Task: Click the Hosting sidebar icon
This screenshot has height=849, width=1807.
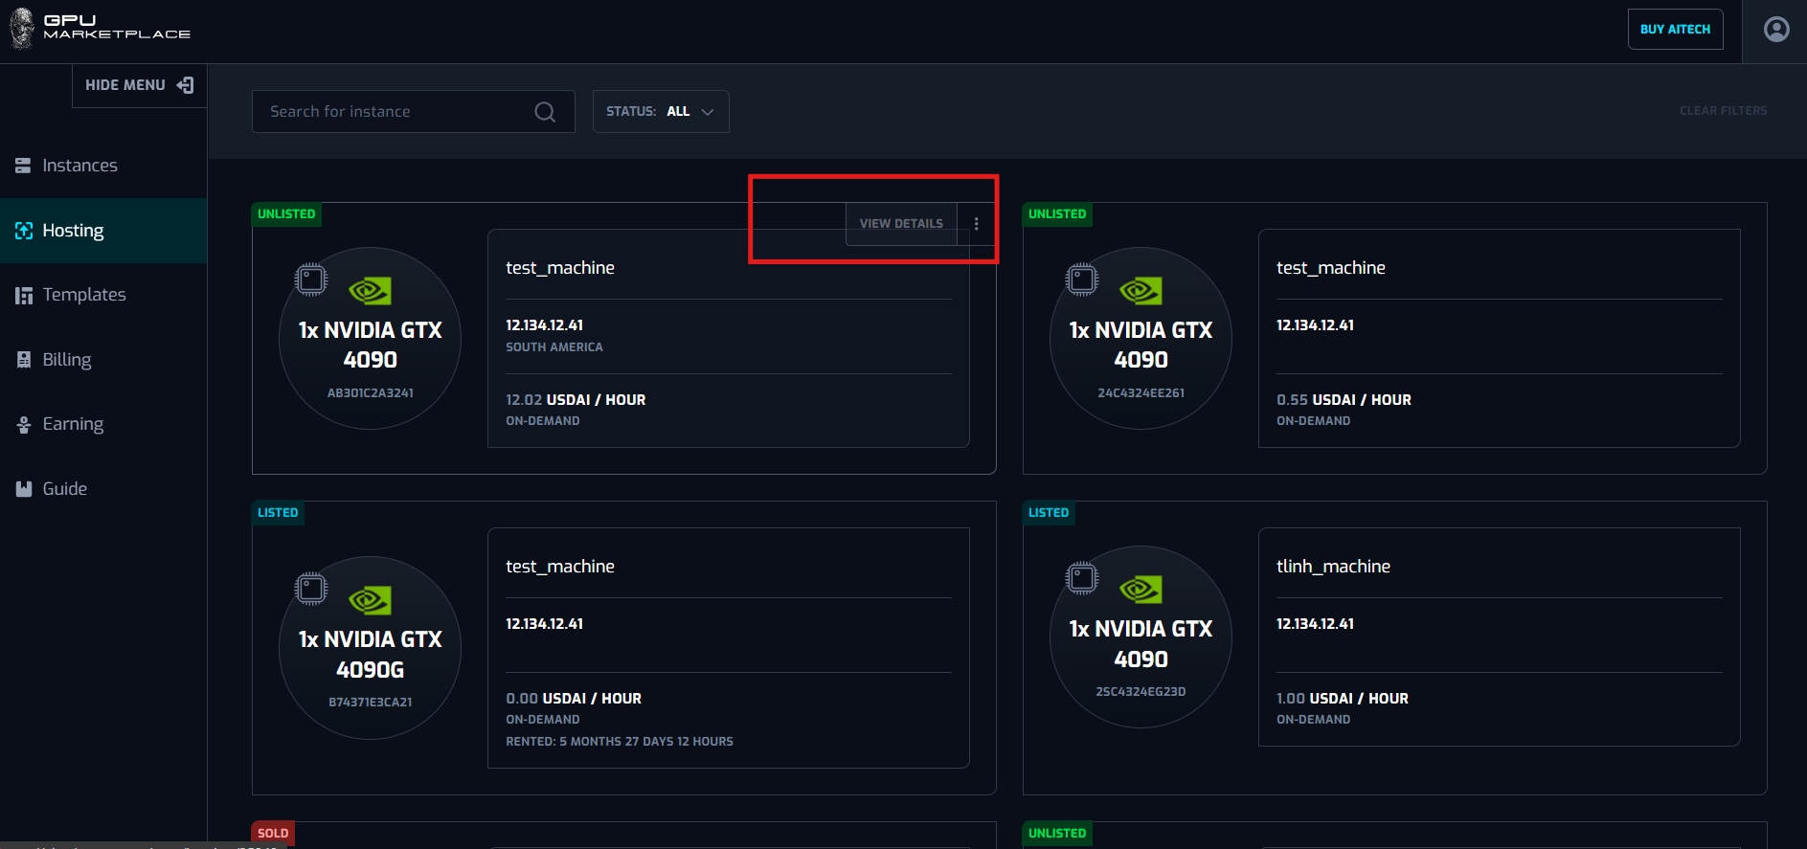Action: tap(24, 231)
